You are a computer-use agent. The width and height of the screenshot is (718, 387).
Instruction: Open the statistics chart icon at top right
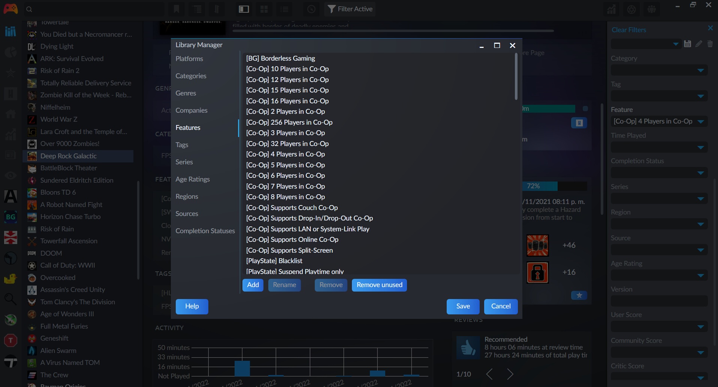point(611,10)
